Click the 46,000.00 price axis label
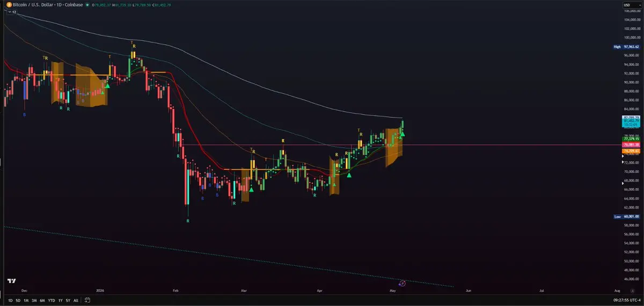The image size is (644, 306). 631,279
